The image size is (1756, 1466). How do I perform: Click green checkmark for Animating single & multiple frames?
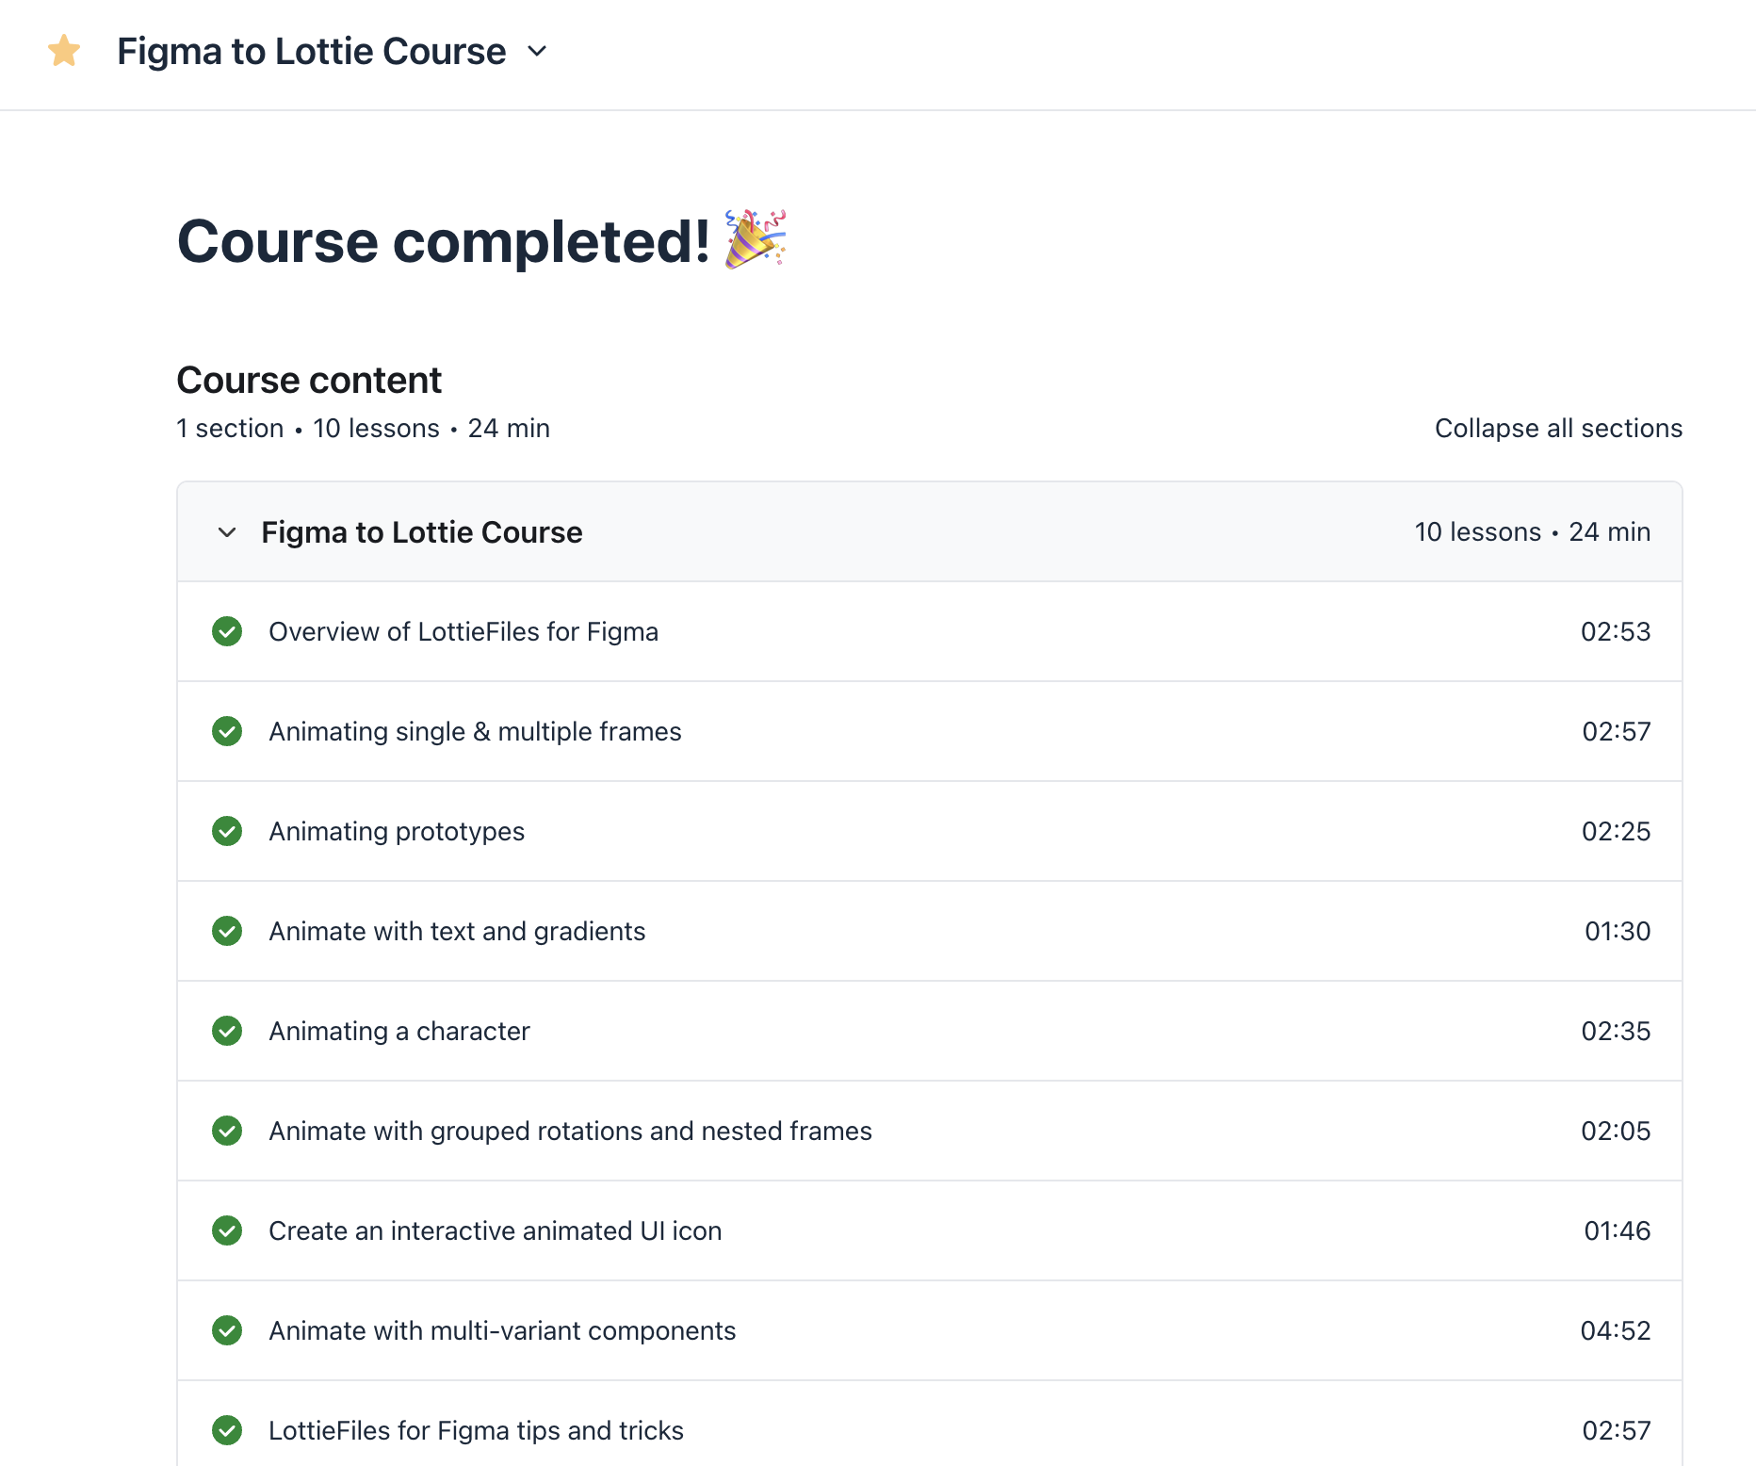(x=227, y=731)
